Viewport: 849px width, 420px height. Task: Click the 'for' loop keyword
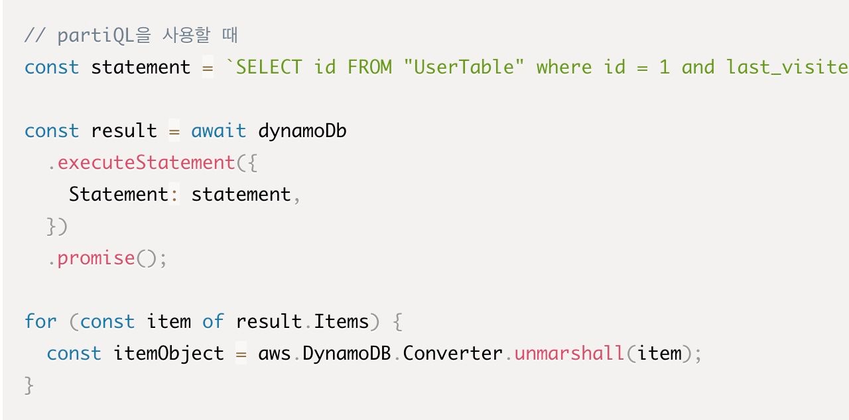point(41,322)
